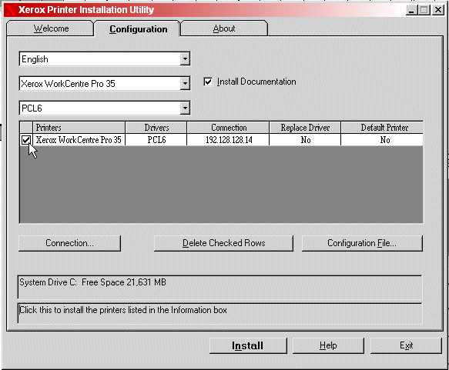Click the Default Printer column header
The image size is (449, 370).
click(x=382, y=128)
